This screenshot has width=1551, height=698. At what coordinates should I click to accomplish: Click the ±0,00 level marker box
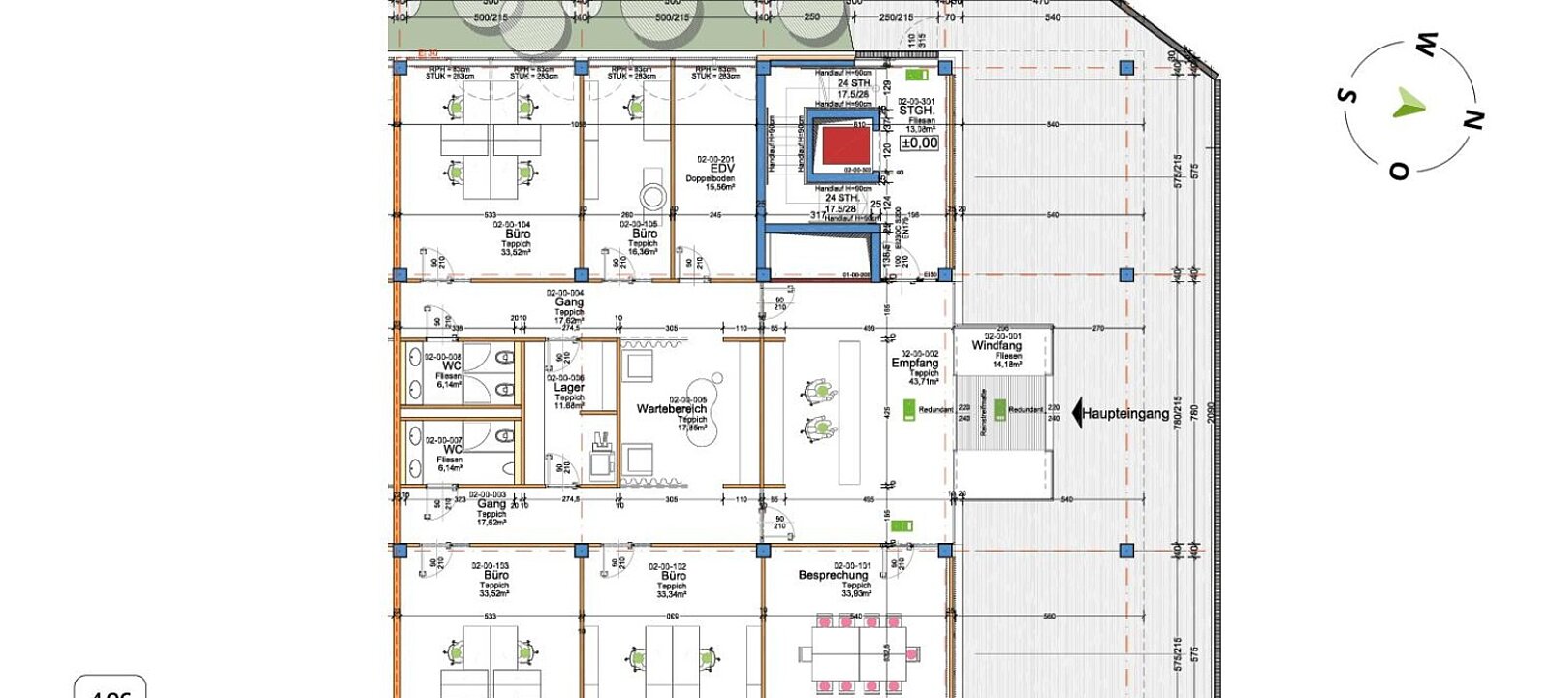tap(919, 143)
